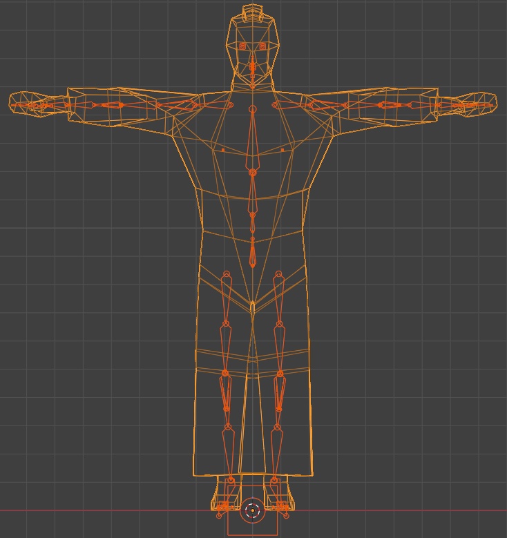
Task: Click the small chest marker on viewer's left
Action: (x=223, y=151)
